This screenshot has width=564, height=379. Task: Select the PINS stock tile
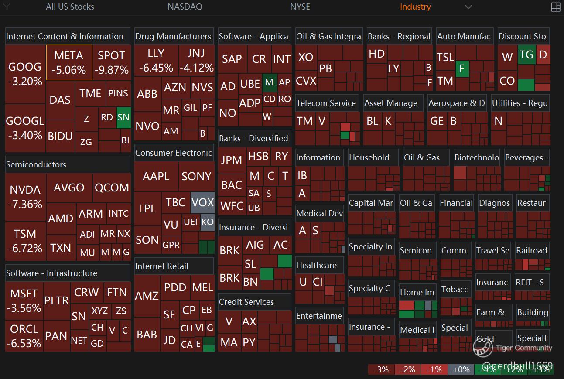[x=118, y=93]
